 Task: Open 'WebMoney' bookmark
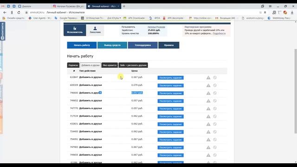point(279,18)
